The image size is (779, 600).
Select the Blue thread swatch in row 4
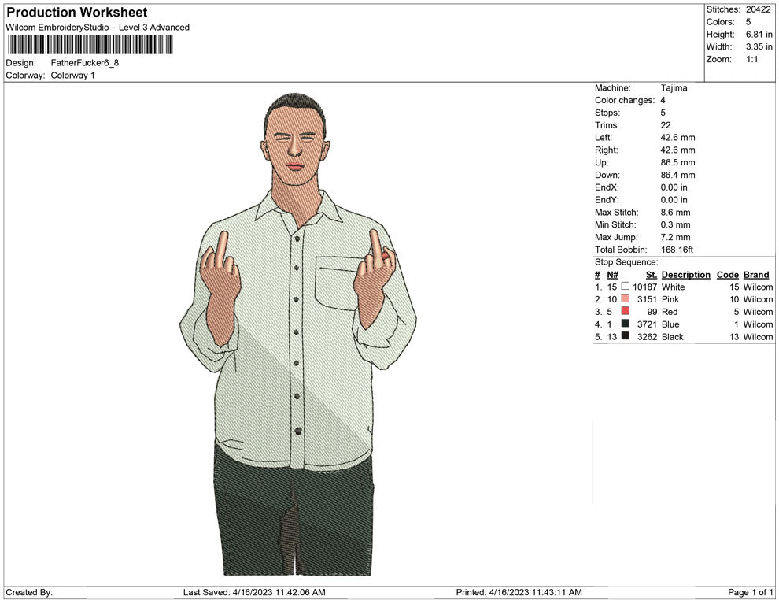coord(626,324)
